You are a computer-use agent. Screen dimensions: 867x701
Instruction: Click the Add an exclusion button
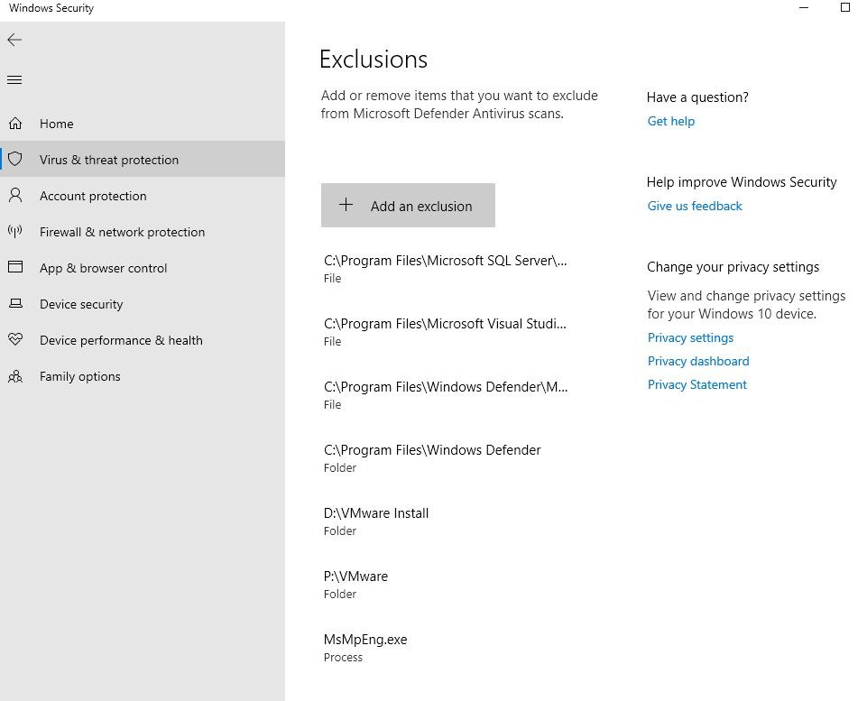click(x=408, y=206)
